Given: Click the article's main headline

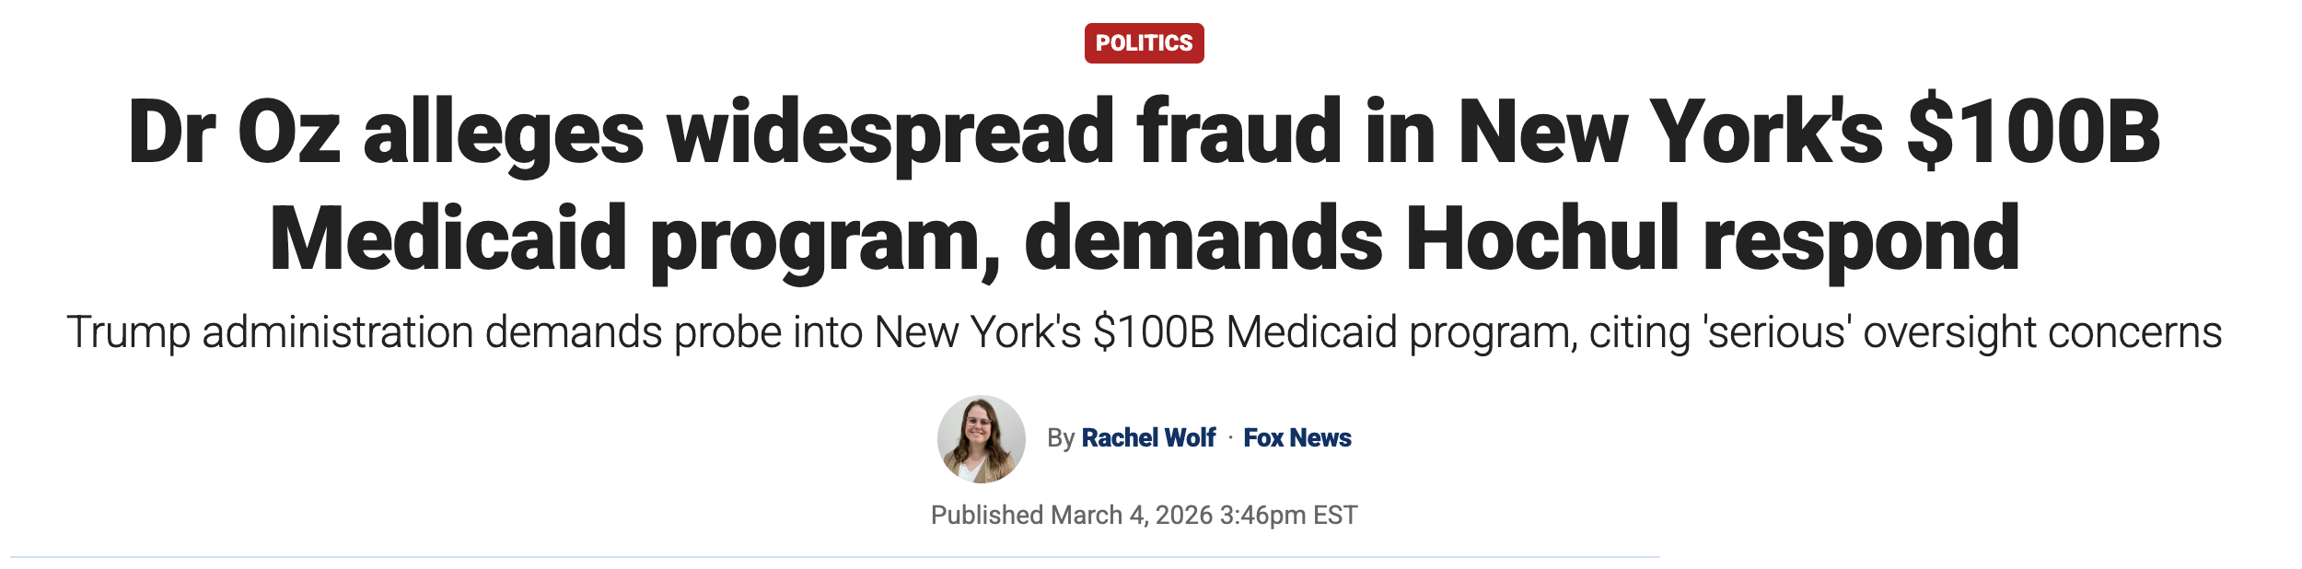Looking at the screenshot, I should pyautogui.click(x=1144, y=184).
